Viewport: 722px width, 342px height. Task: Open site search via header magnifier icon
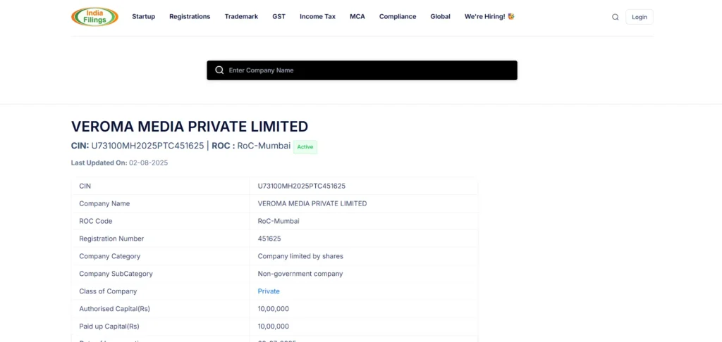pyautogui.click(x=615, y=17)
